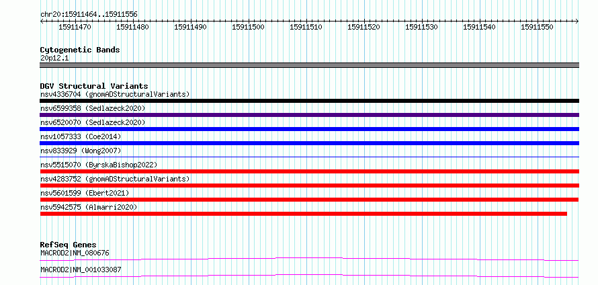
Task: Open variant label nsv5942575 (Almarri2020)
Action: point(89,207)
